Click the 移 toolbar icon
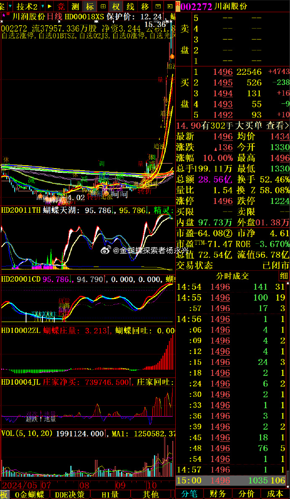Viewport: 290px width, 499px height. 145,6
